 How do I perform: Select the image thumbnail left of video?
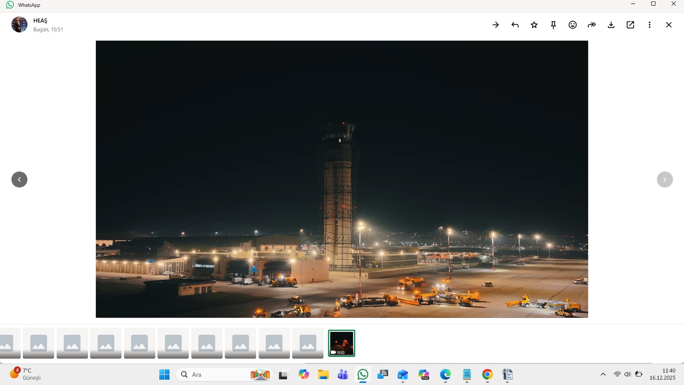pos(308,343)
